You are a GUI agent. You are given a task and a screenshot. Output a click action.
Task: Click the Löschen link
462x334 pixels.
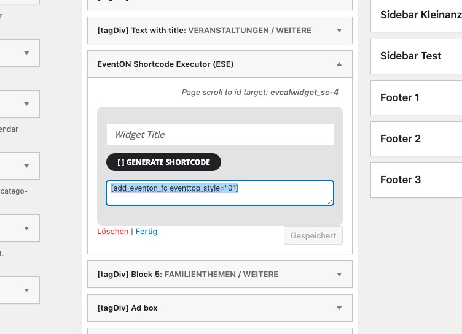tap(113, 232)
